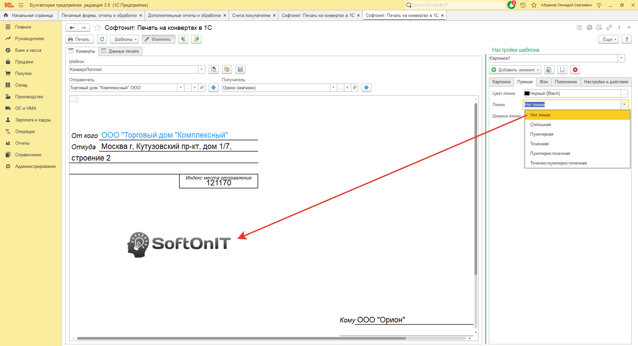Click the red delete element icon

coord(575,70)
